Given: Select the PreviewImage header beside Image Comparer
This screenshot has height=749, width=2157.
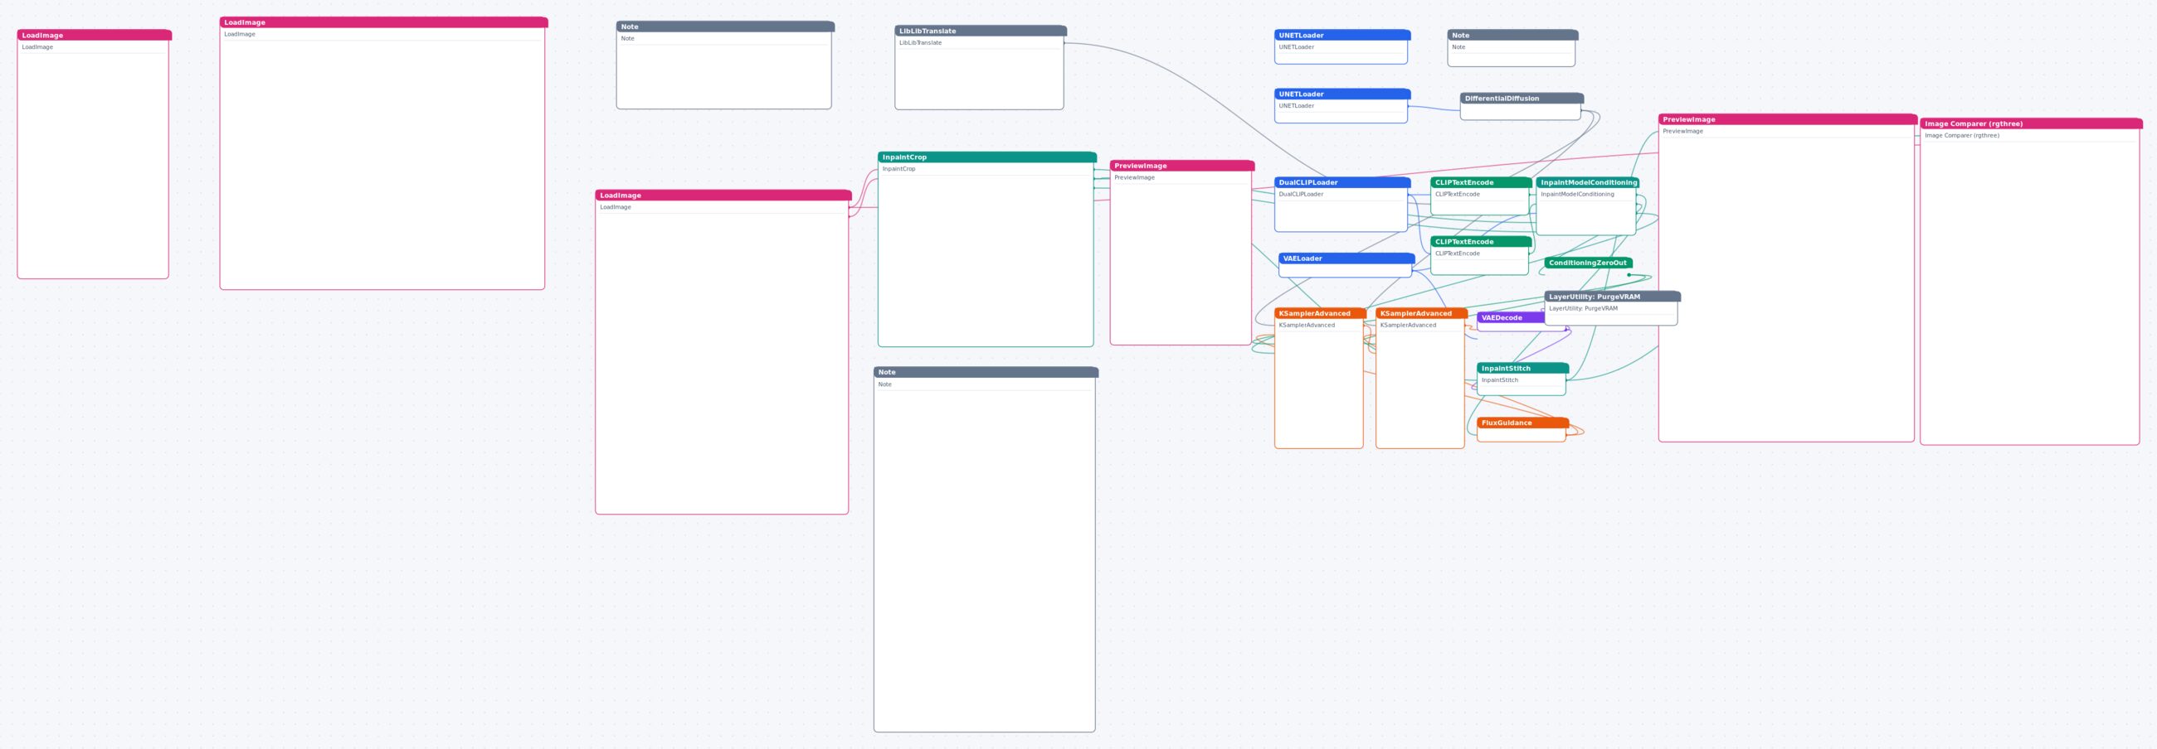Looking at the screenshot, I should point(1787,119).
